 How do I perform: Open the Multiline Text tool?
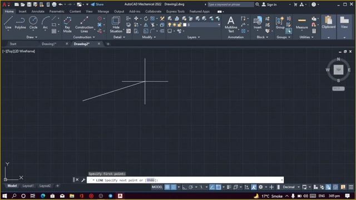point(231,24)
